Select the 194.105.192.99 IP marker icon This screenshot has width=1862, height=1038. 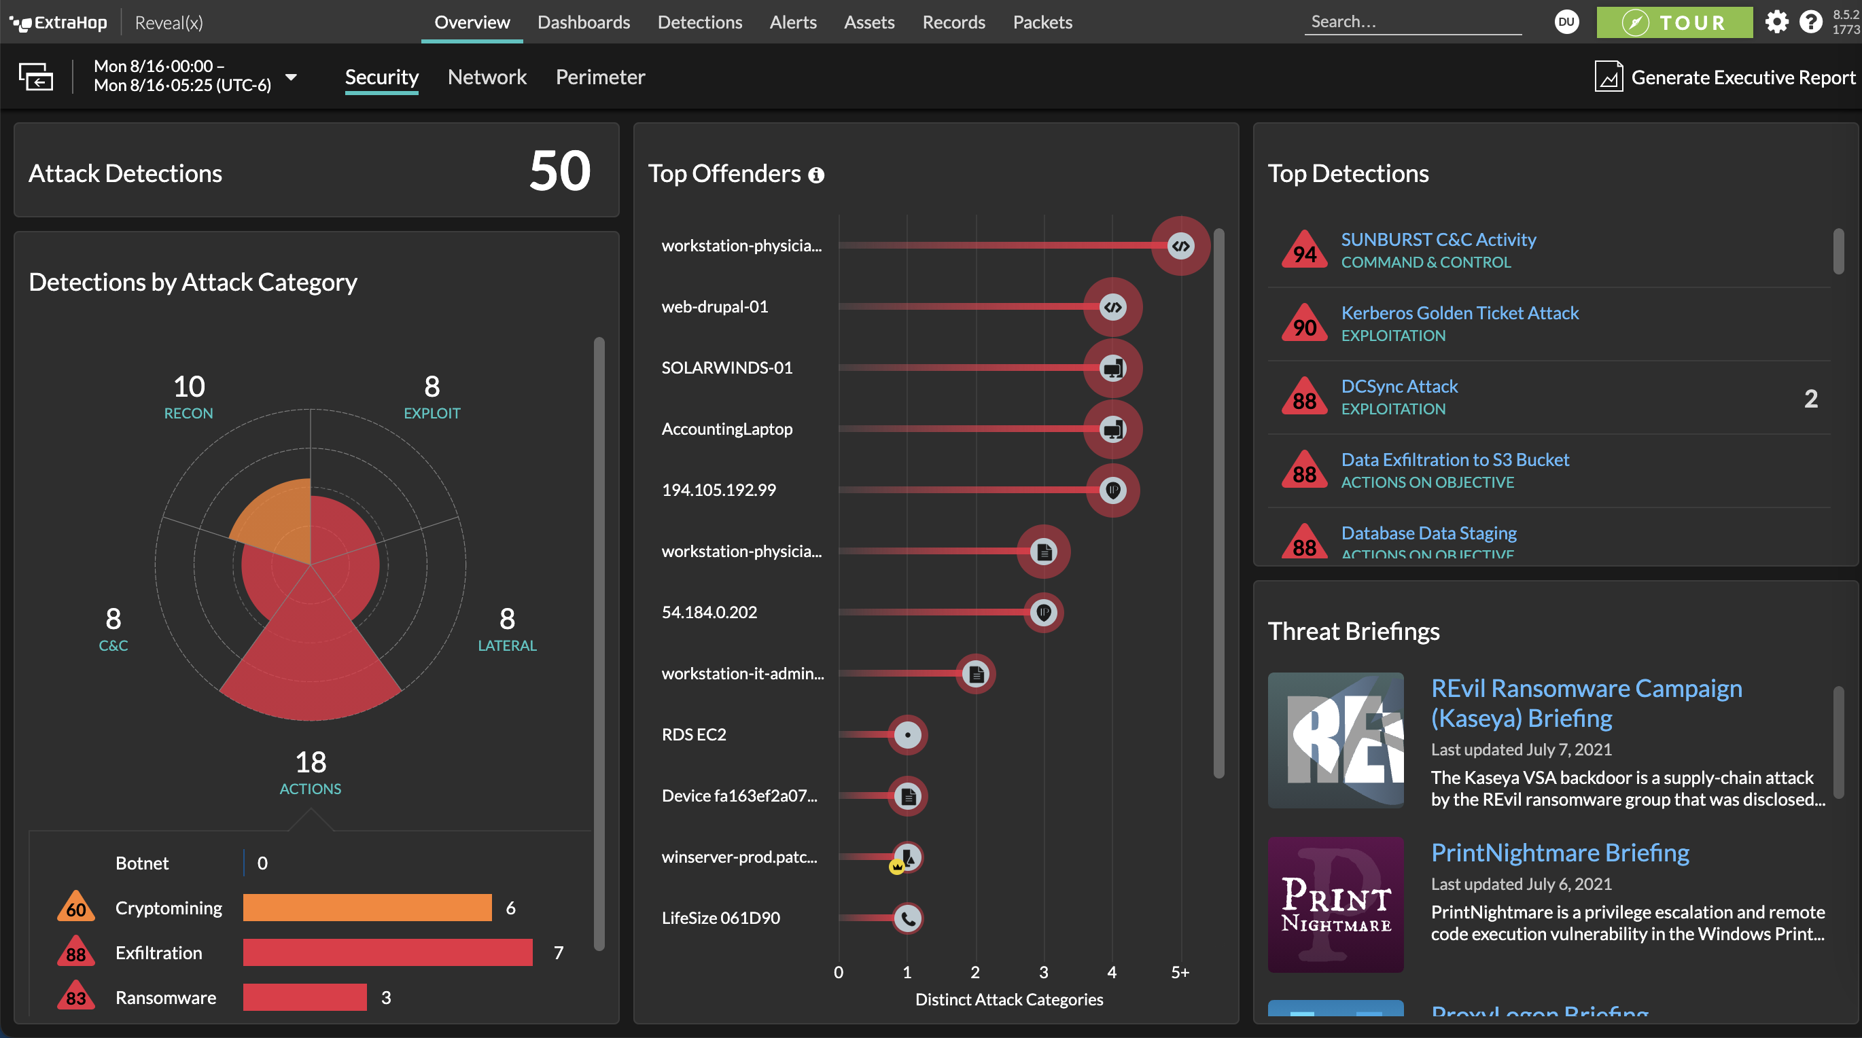pyautogui.click(x=1112, y=490)
